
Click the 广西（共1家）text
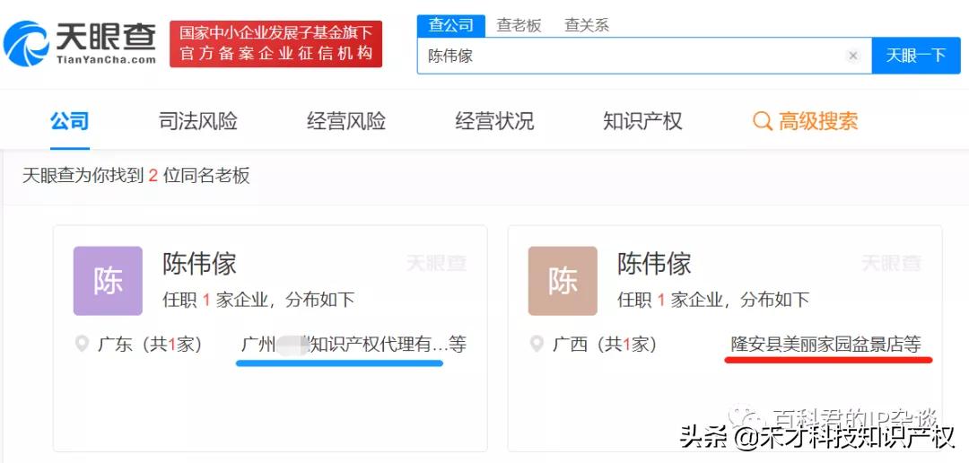coord(605,345)
